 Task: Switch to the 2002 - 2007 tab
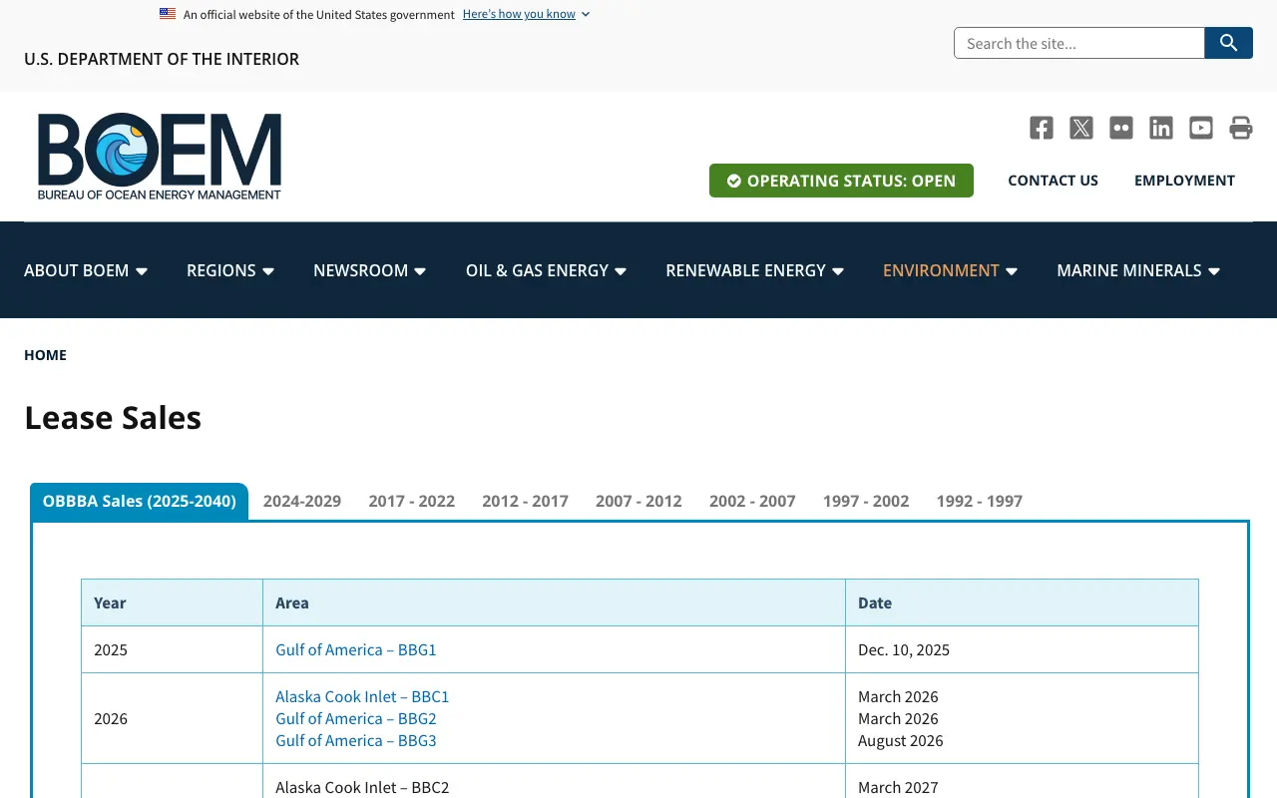[x=752, y=501]
